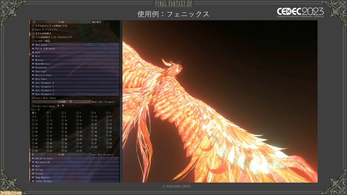
Task: Uncheck Depth Of Field Lite
Action: [x=33, y=30]
